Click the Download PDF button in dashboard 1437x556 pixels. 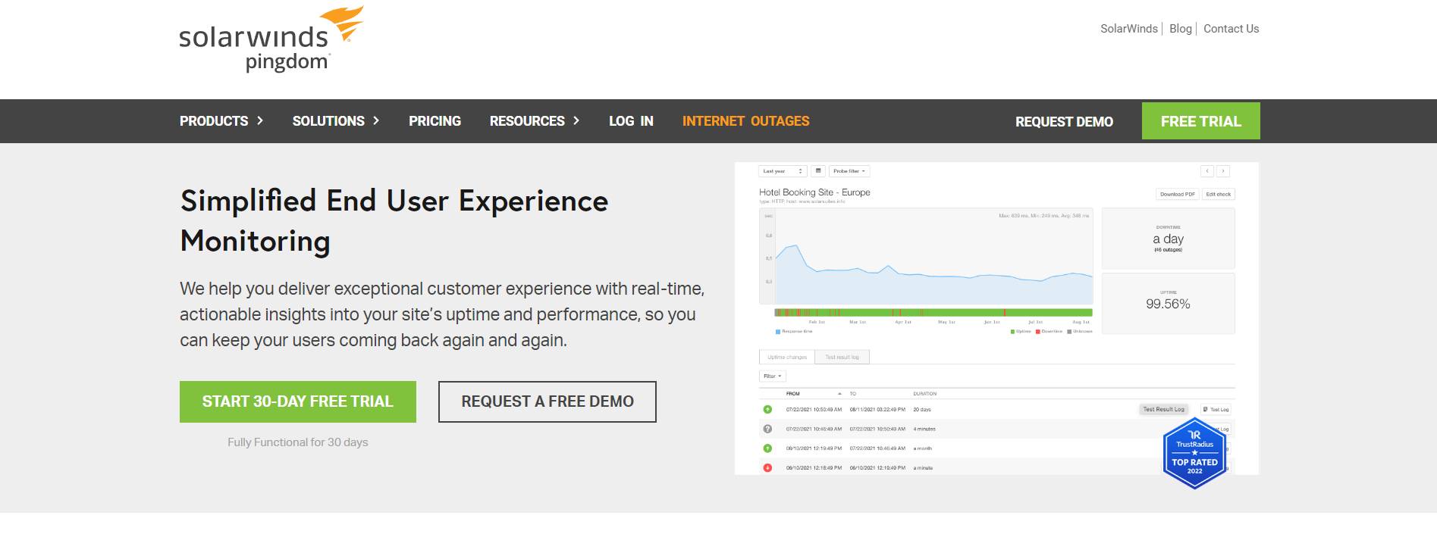tap(1177, 194)
